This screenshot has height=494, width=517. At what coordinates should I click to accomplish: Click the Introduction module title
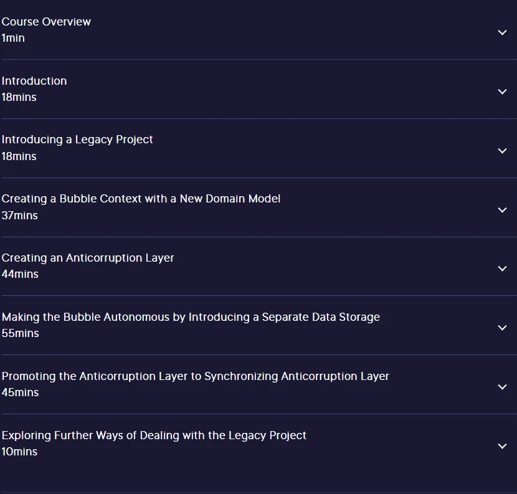(34, 81)
